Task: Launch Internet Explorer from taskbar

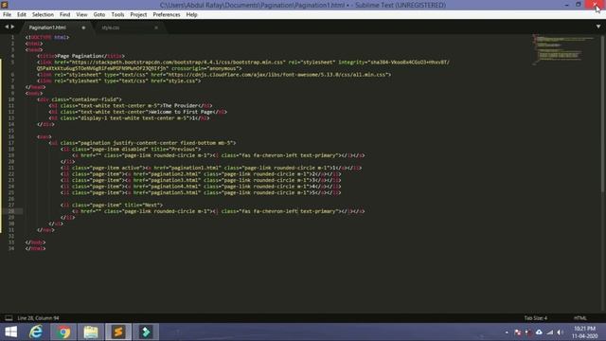Action: [x=36, y=332]
